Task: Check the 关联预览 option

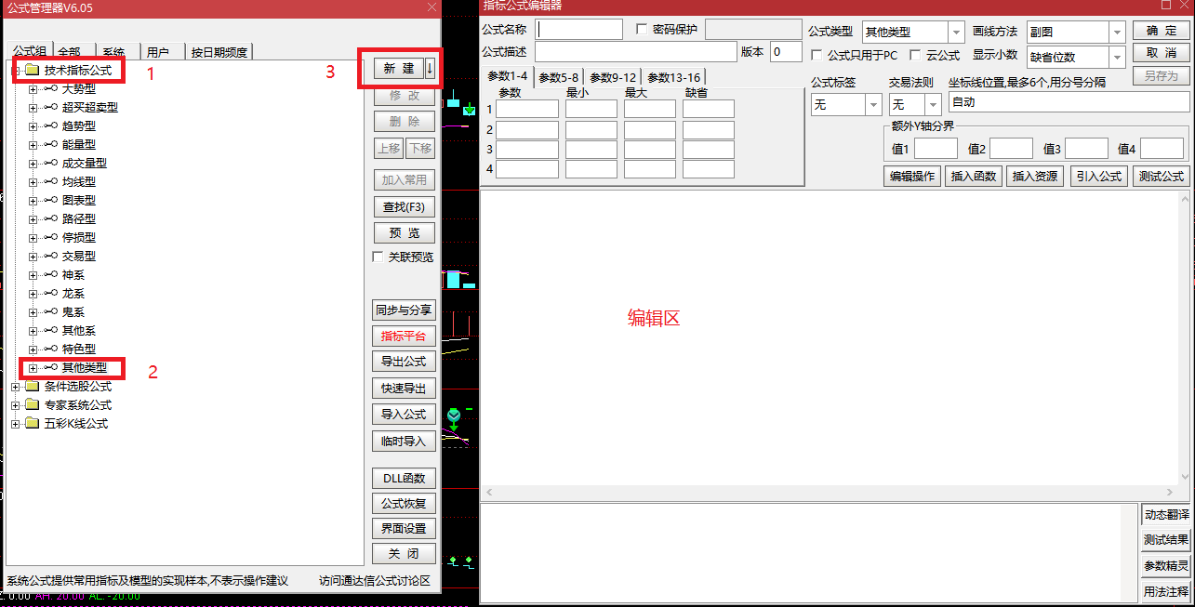Action: pyautogui.click(x=378, y=257)
